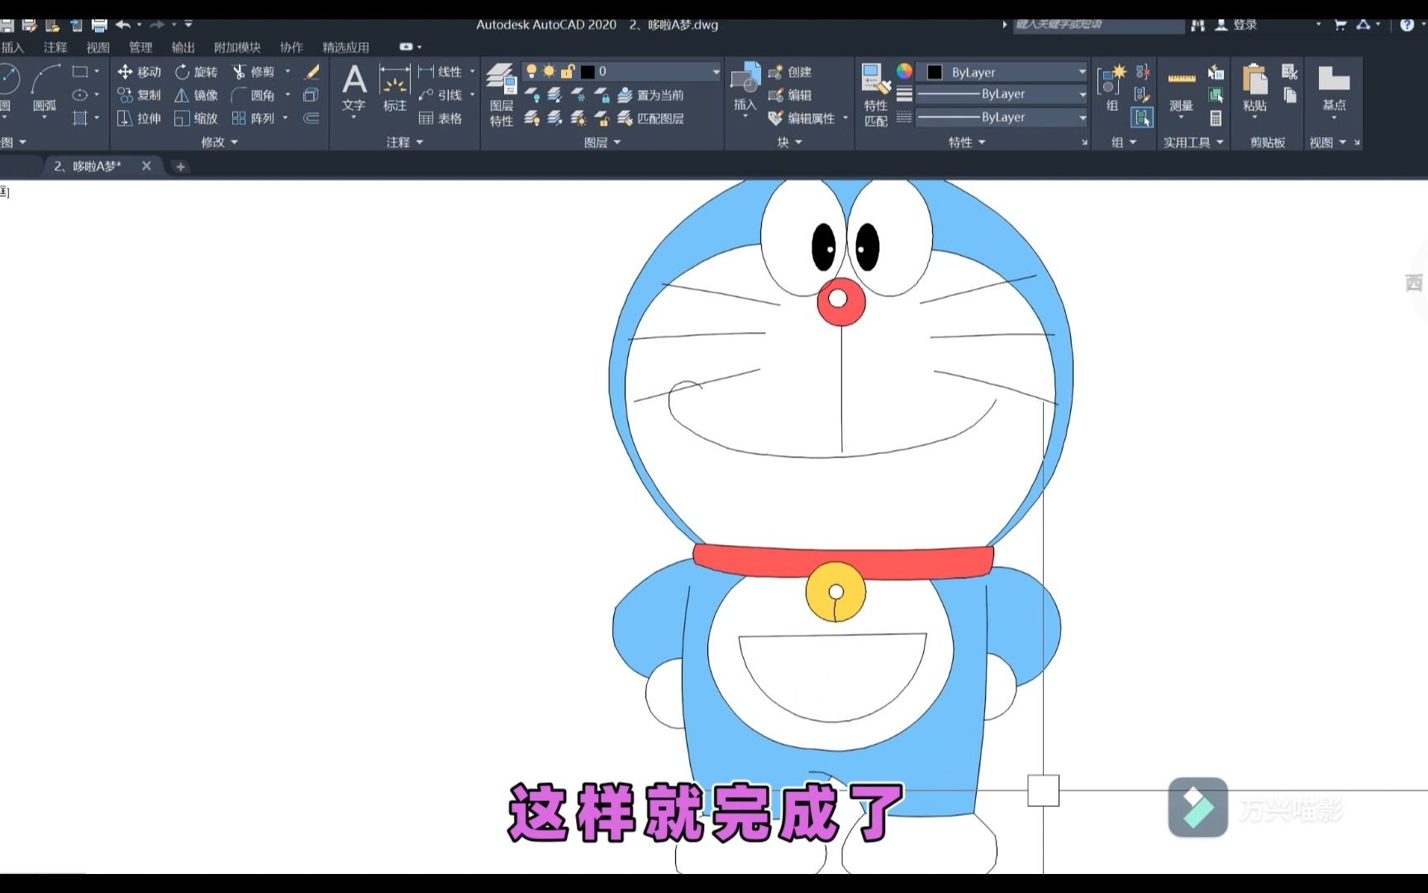Select the Measure (测量) tool
Image resolution: width=1428 pixels, height=893 pixels.
(x=1182, y=91)
